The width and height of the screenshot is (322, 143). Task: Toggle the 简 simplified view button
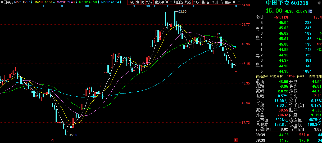click(143, 2)
